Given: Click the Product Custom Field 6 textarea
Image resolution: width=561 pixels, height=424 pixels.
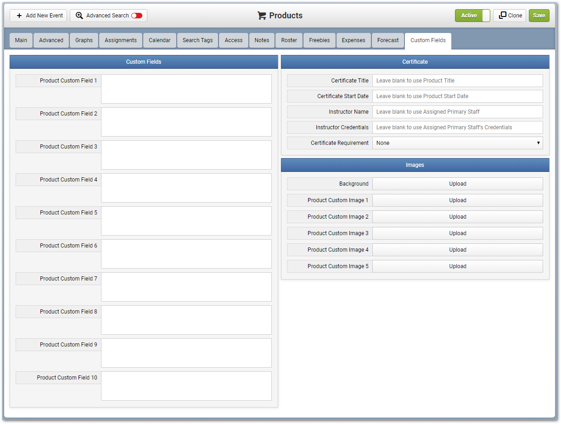Looking at the screenshot, I should pos(186,254).
